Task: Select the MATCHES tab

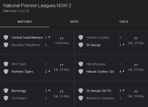Action: (25, 22)
